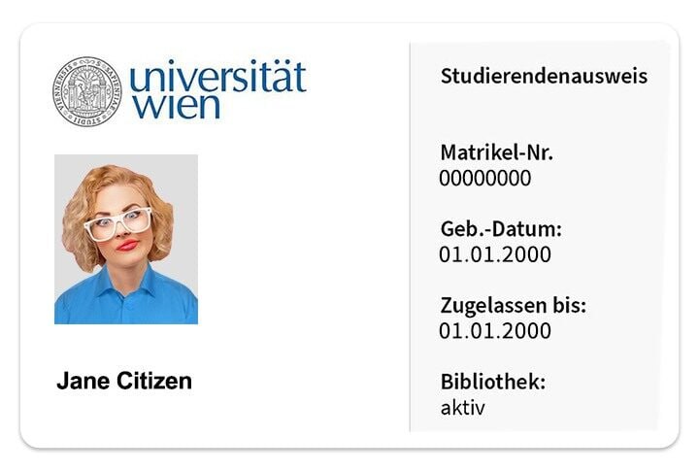This screenshot has height=471, width=699.
Task: Select the matriculation number 00000000
Action: (x=485, y=178)
